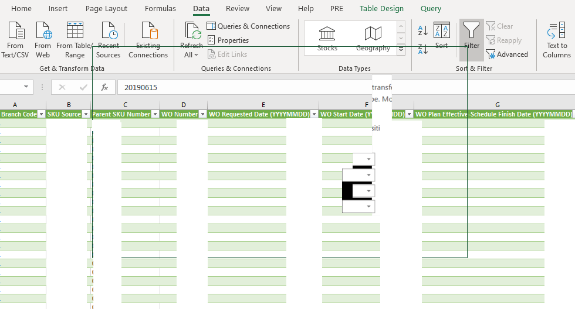Screen dimensions: 575x309
Task: Select the Stocks data type
Action: tap(327, 39)
